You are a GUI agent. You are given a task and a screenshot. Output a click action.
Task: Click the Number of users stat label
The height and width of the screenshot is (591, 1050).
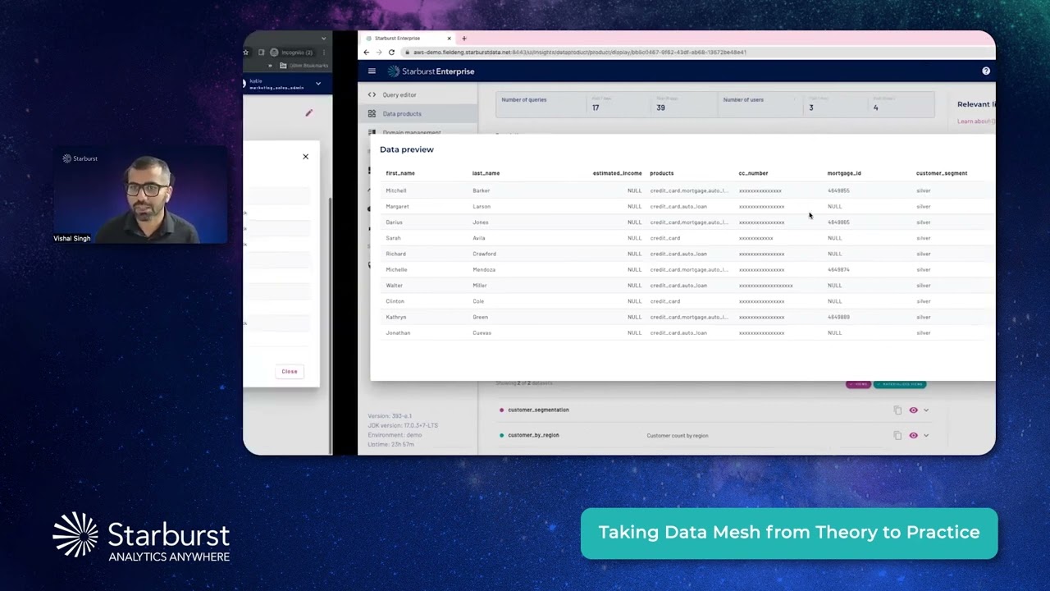pyautogui.click(x=743, y=100)
